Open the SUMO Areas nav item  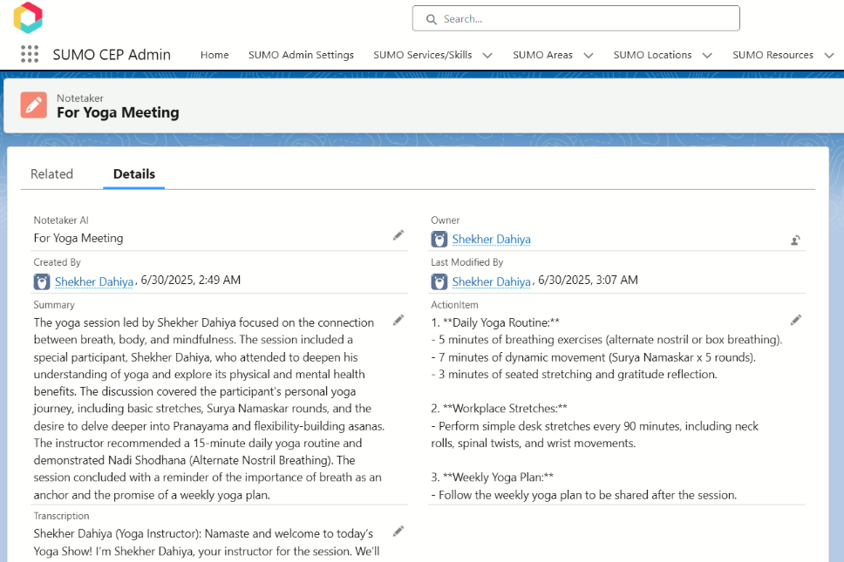click(542, 55)
